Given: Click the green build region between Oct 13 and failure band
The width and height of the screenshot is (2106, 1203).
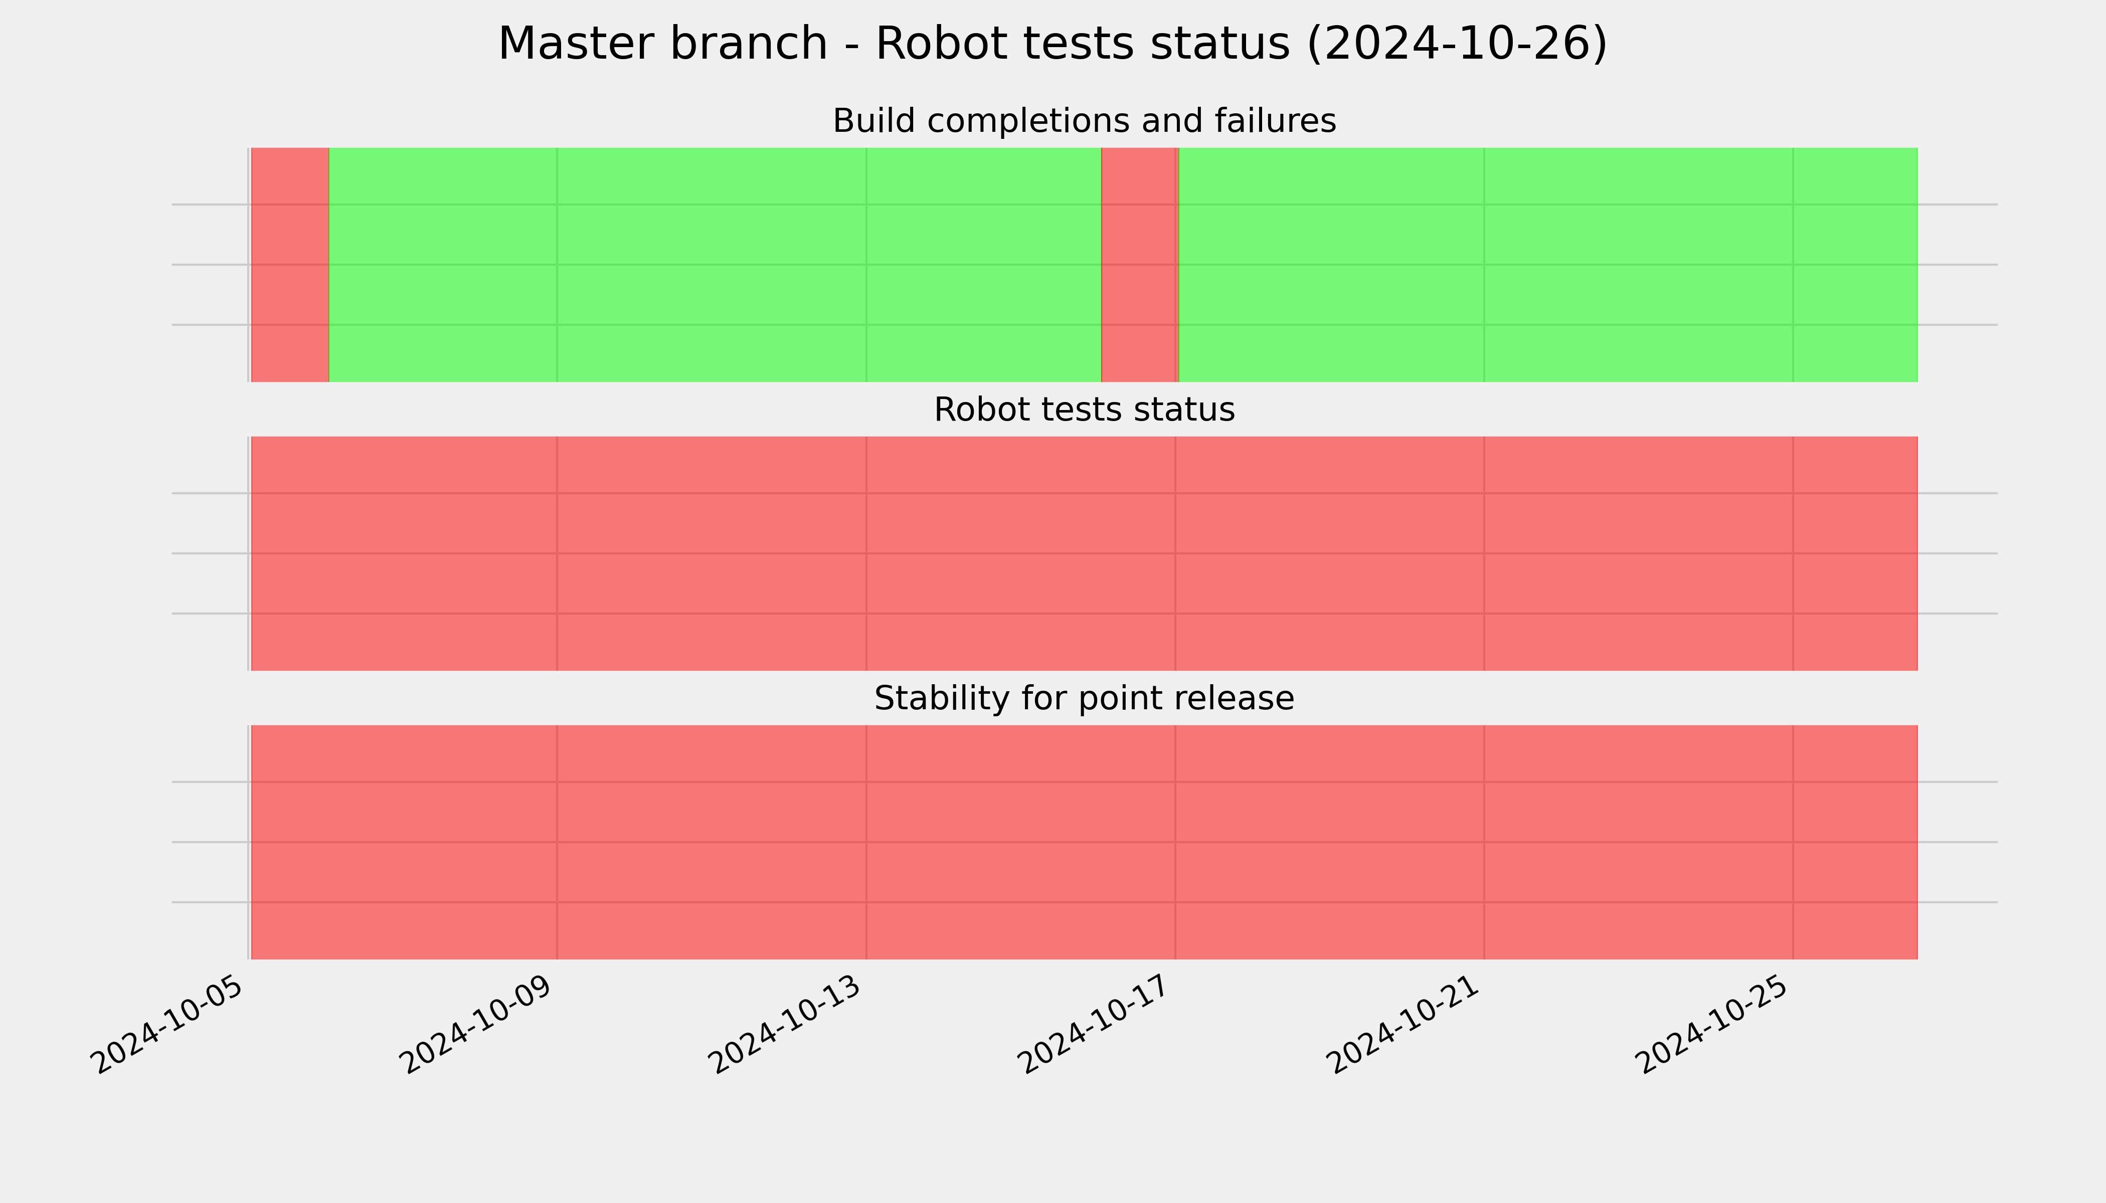Looking at the screenshot, I should coord(984,264).
